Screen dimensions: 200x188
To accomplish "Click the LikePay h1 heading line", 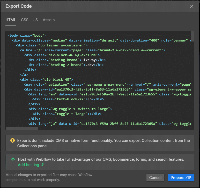I will click(67, 60).
